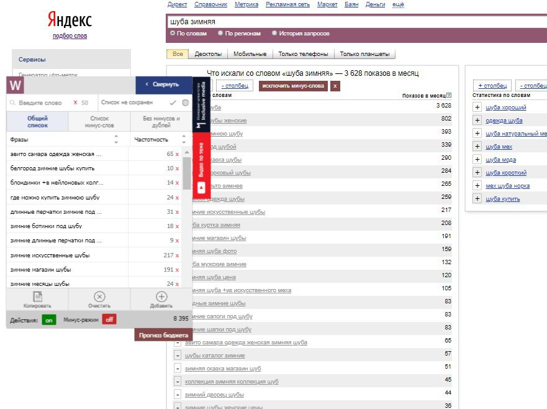Switch to 'Только телефоны' tab
547x409 pixels.
(303, 54)
